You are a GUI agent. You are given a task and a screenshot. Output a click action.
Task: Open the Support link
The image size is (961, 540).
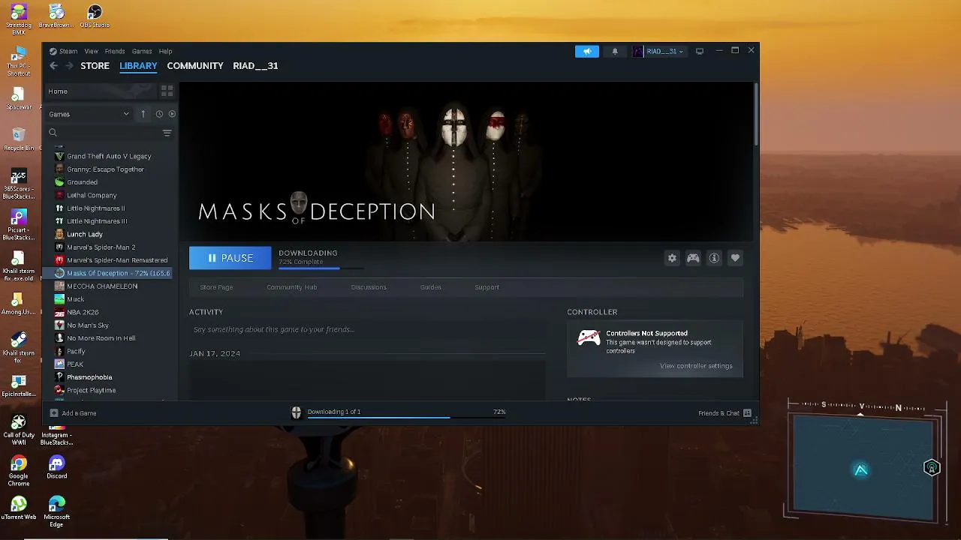point(487,287)
